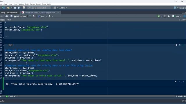The width and height of the screenshot is (186, 104).
Task: Save the R Markdown document in editor toolbar
Action: click(11, 16)
